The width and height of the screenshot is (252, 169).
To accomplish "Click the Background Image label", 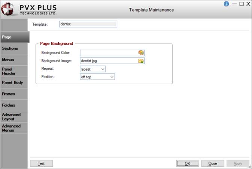I will pyautogui.click(x=57, y=61).
